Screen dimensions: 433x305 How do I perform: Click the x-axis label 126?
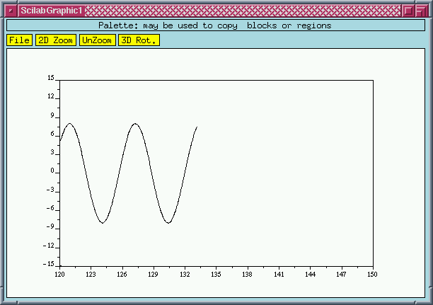122,274
